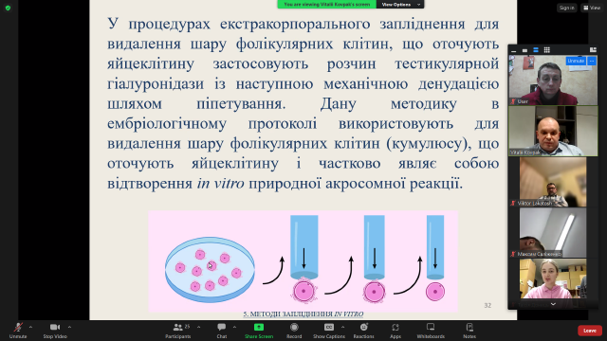Click the Stop Video camera icon
The height and width of the screenshot is (341, 607).
pos(55,327)
